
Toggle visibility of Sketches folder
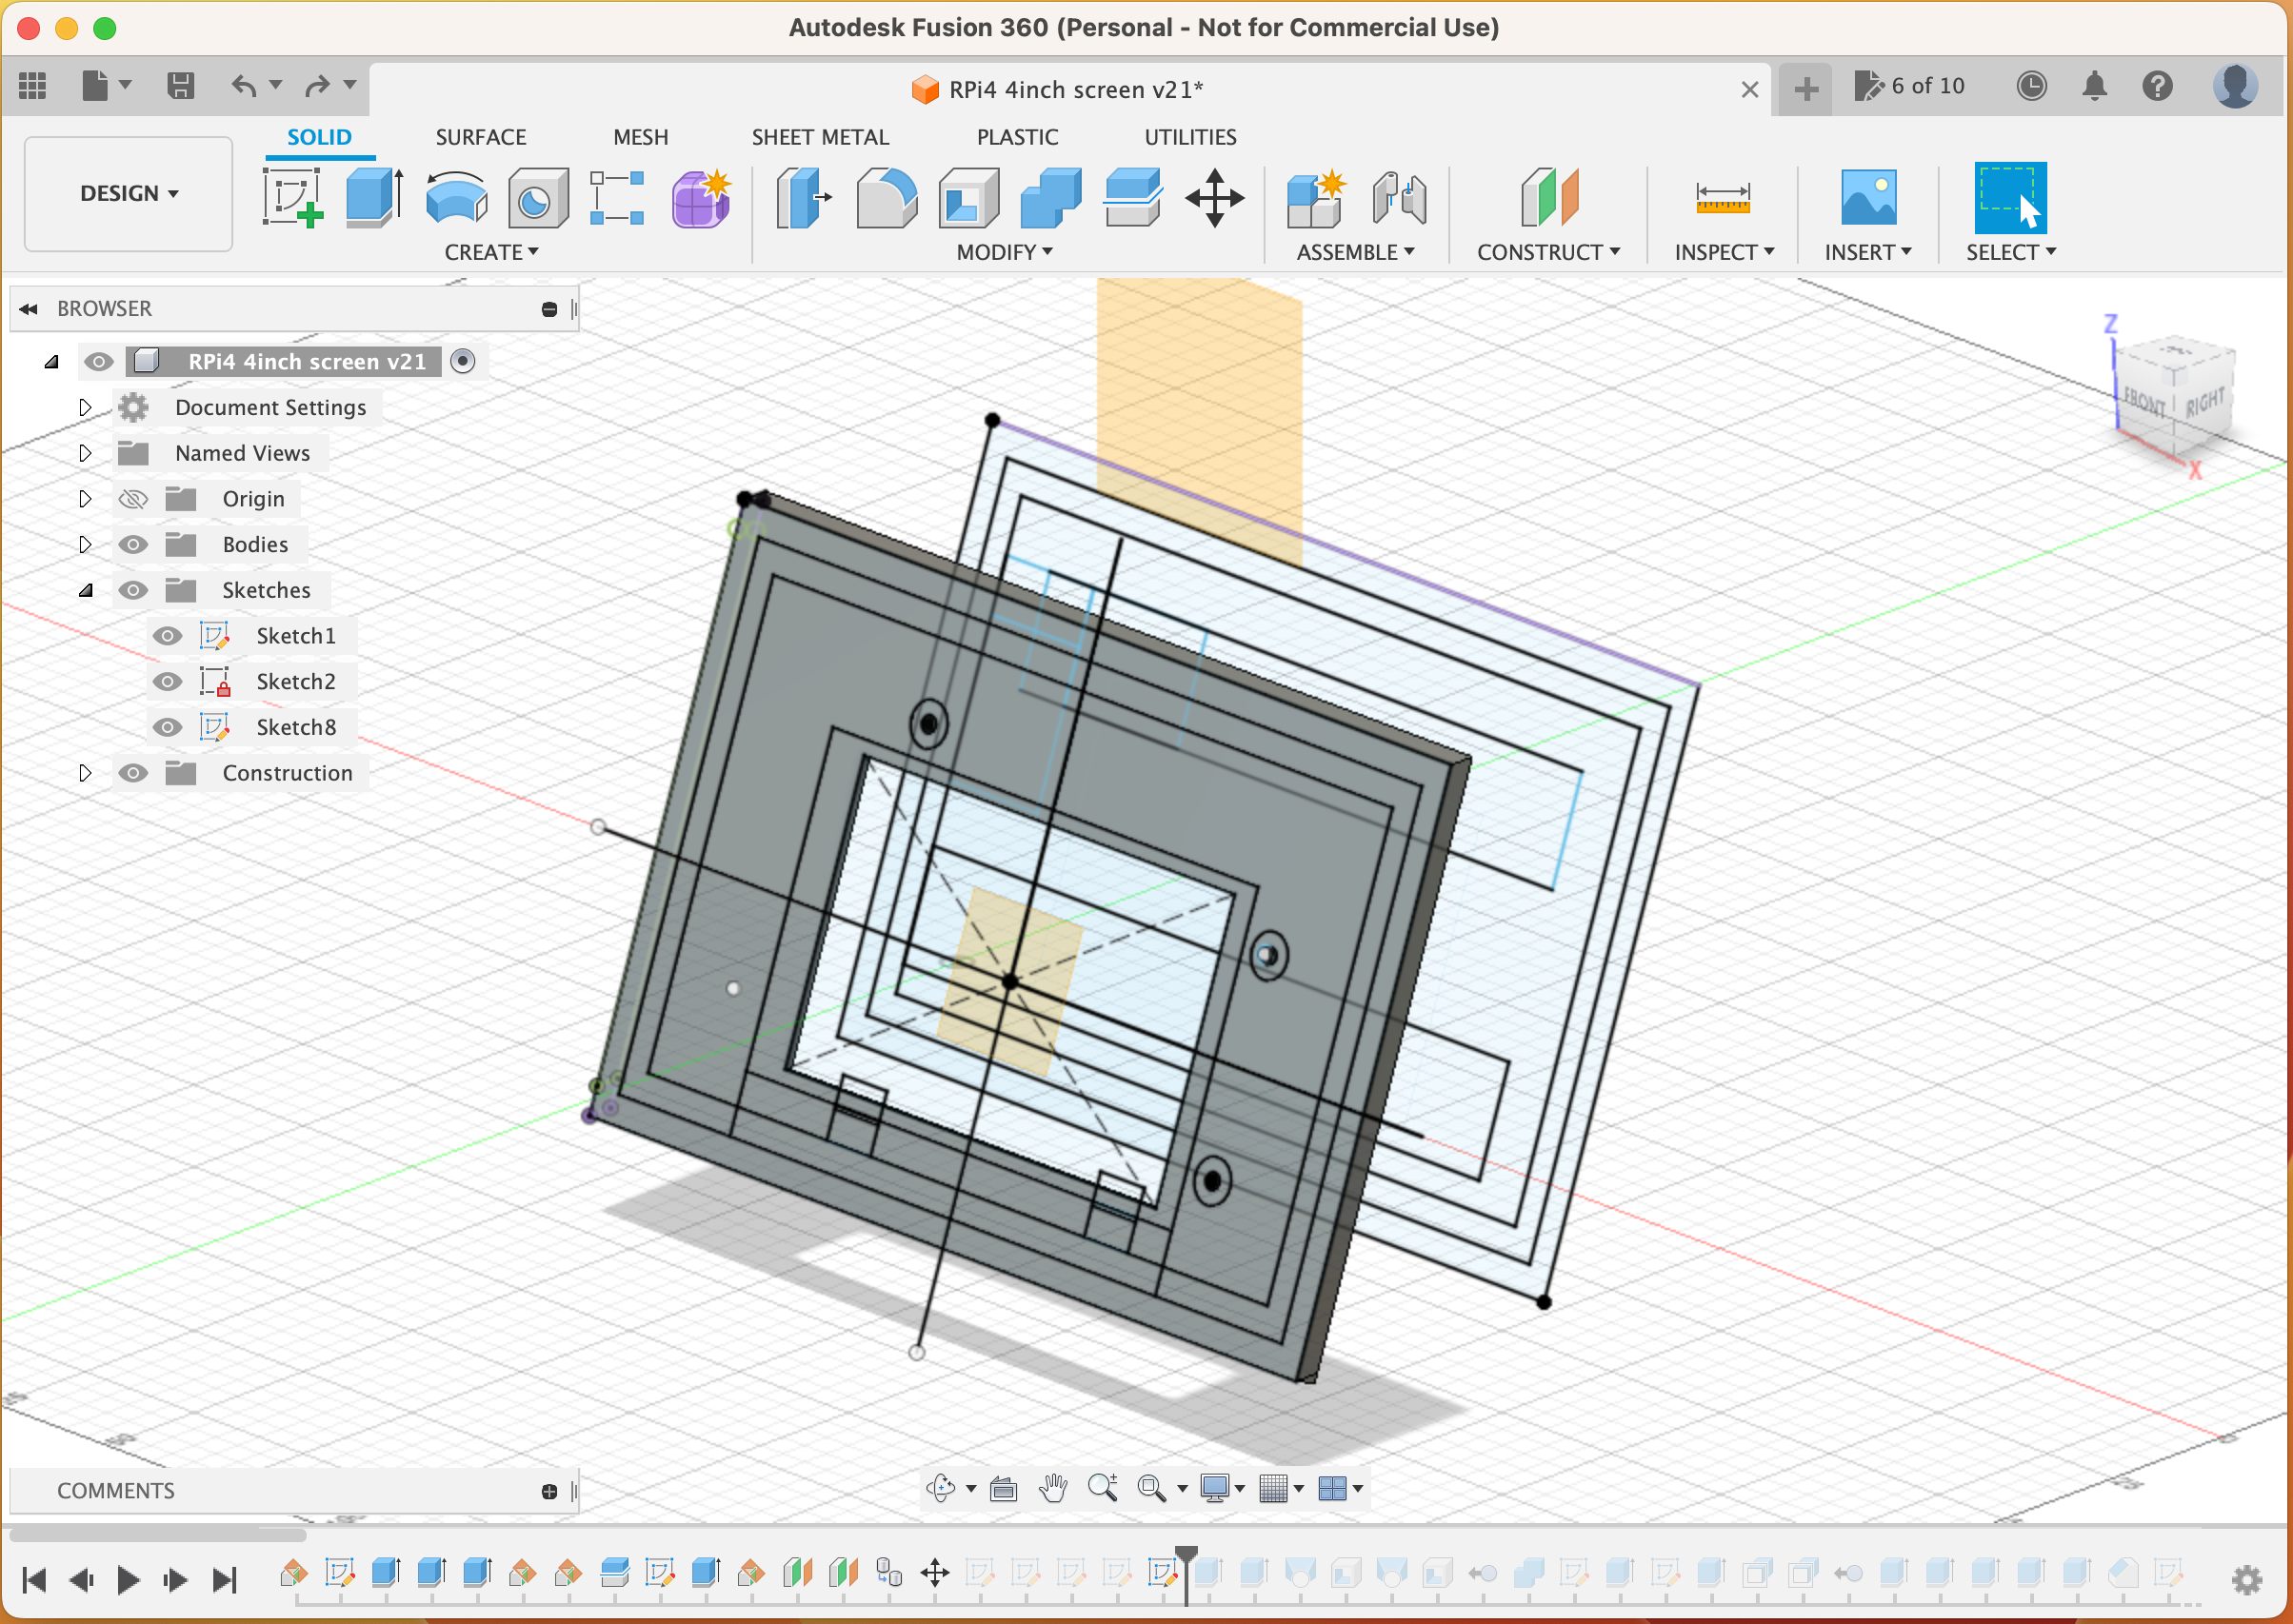tap(133, 590)
